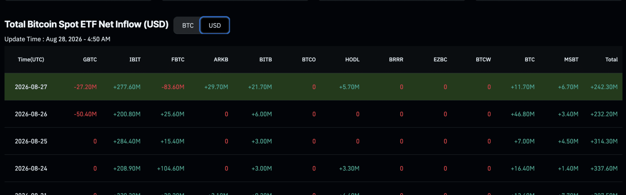Select the IBIT column header
The image size is (626, 195).
(135, 59)
